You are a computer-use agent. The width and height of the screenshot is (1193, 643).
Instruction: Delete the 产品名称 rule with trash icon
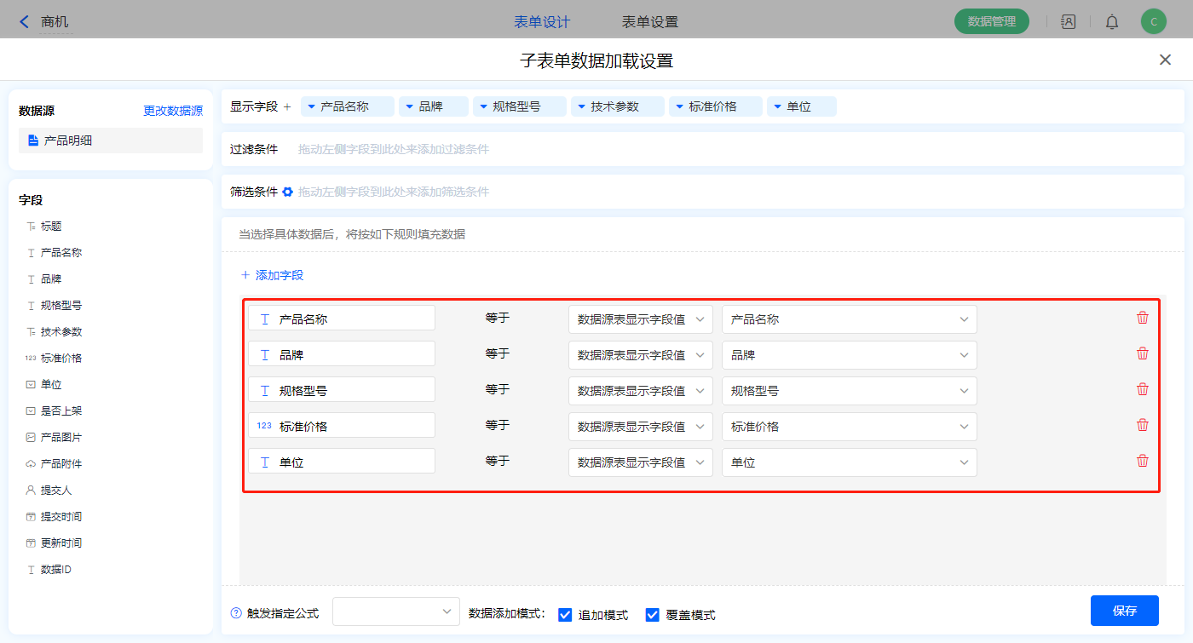point(1143,318)
